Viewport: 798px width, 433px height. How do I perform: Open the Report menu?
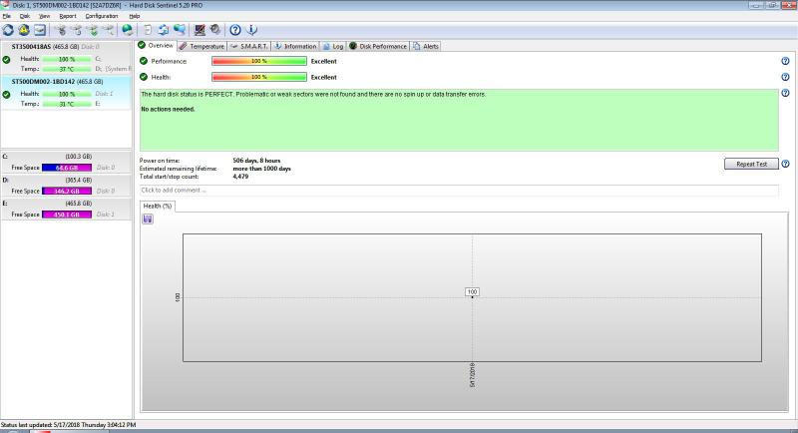point(67,16)
